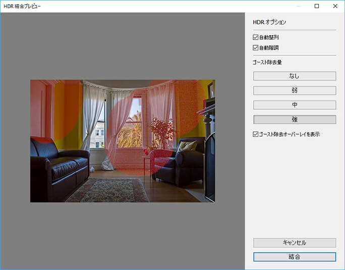Confirm with the 結合 button
Screen dimensions: 345x270
[295, 257]
